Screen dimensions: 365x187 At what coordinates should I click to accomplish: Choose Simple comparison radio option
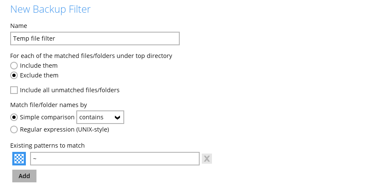click(14, 117)
